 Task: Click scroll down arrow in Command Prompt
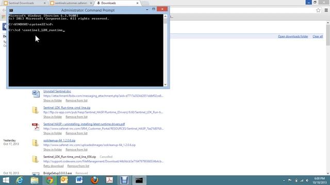tap(165, 84)
